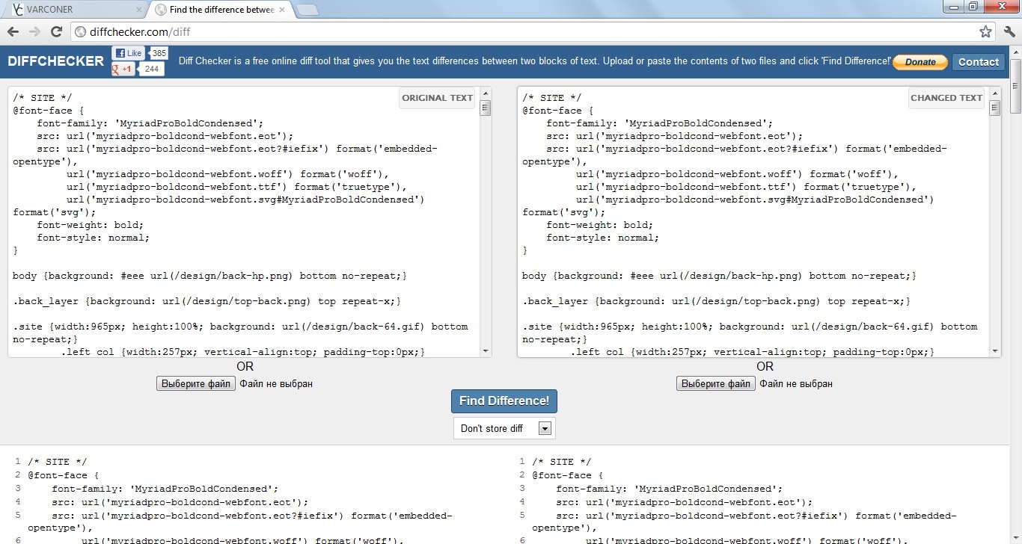Click the page scrollbar up arrow
Image resolution: width=1022 pixels, height=544 pixels.
click(1015, 52)
